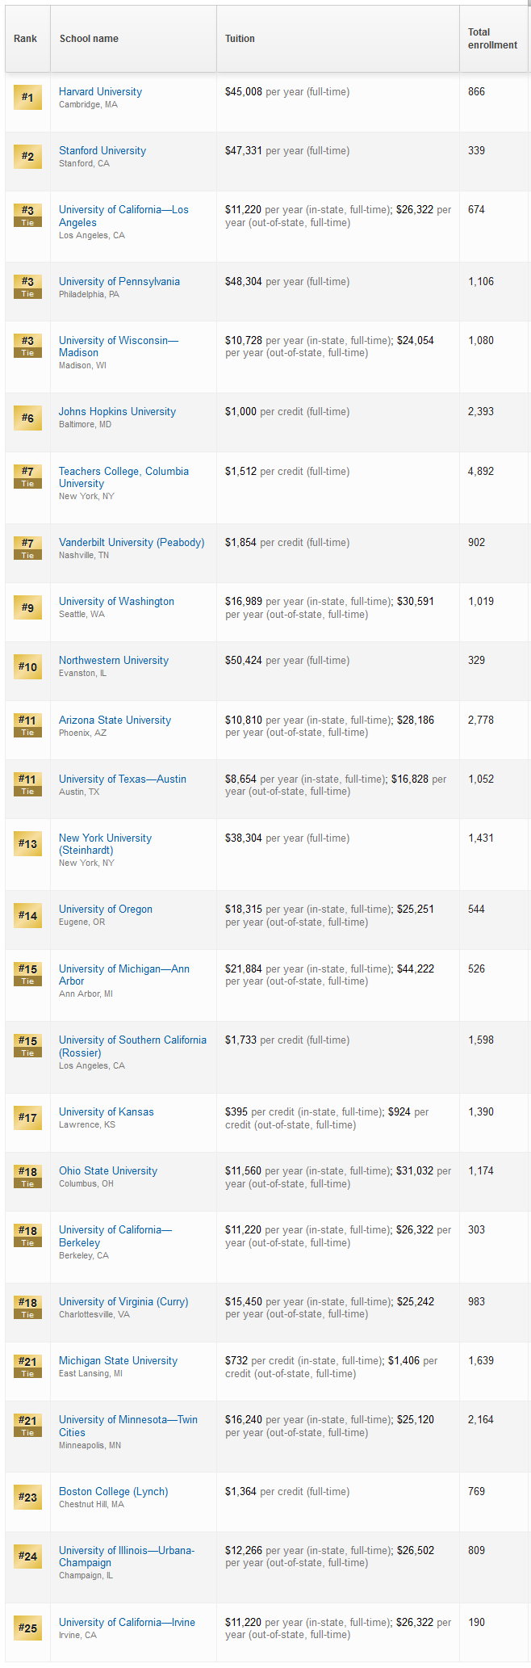Click the #2 rank badge for Stanford
This screenshot has width=531, height=1668.
(27, 157)
